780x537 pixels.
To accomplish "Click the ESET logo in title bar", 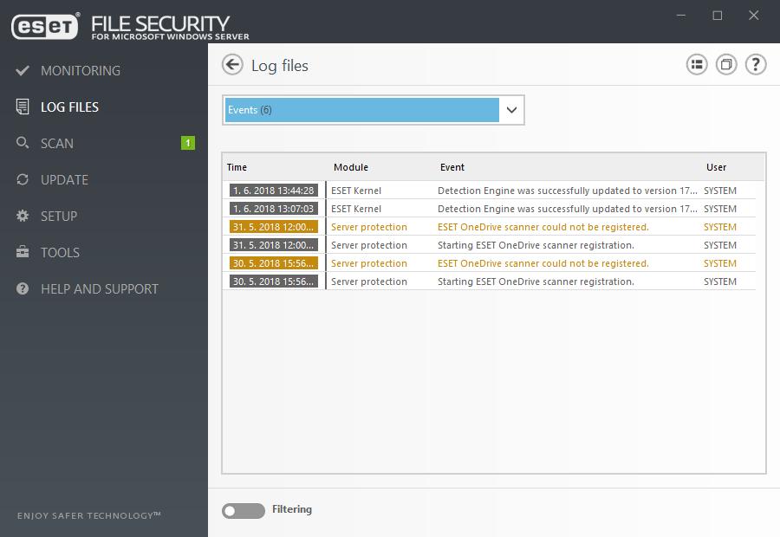I will click(x=45, y=26).
